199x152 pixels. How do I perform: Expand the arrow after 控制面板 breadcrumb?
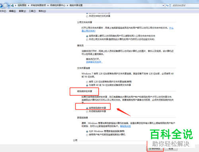(29, 6)
